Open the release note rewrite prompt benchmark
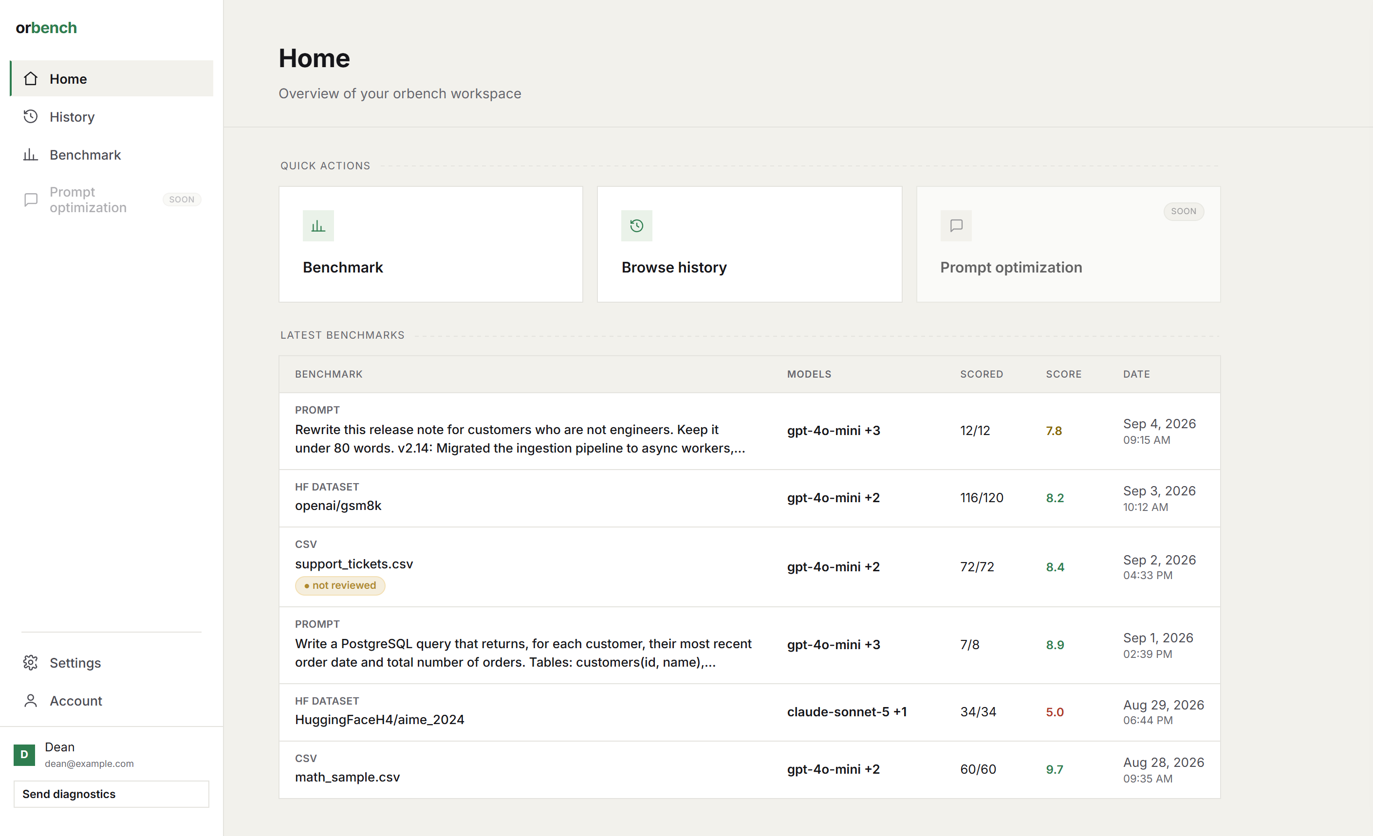 point(749,431)
